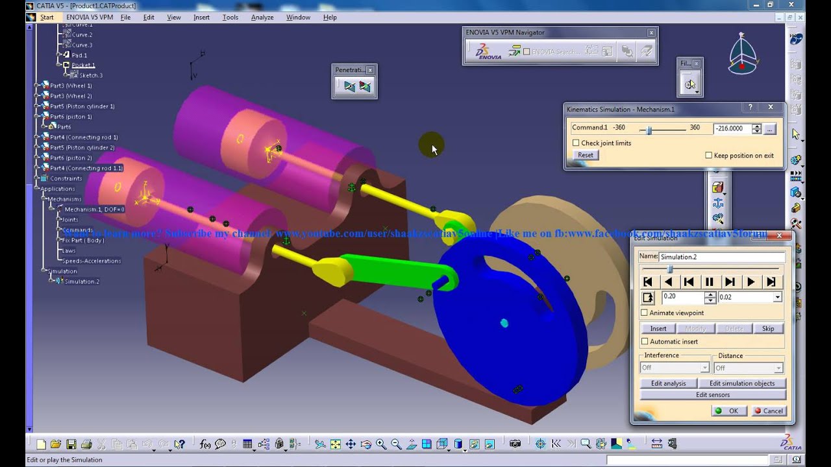Click the Design Table icon
This screenshot has height=467, width=831.
pyautogui.click(x=247, y=444)
